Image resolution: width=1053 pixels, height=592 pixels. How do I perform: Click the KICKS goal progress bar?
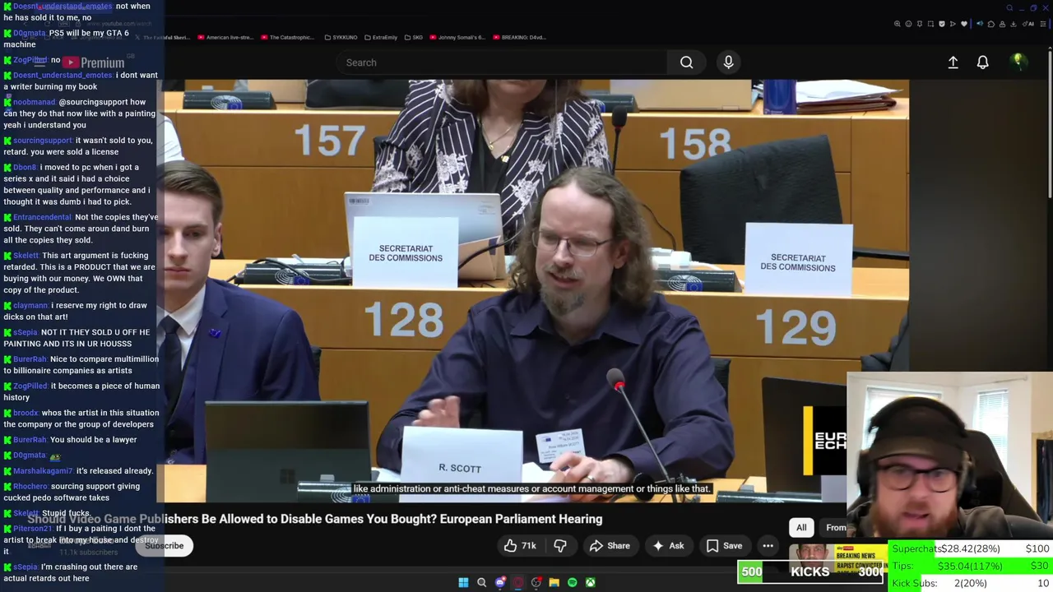[x=811, y=571]
